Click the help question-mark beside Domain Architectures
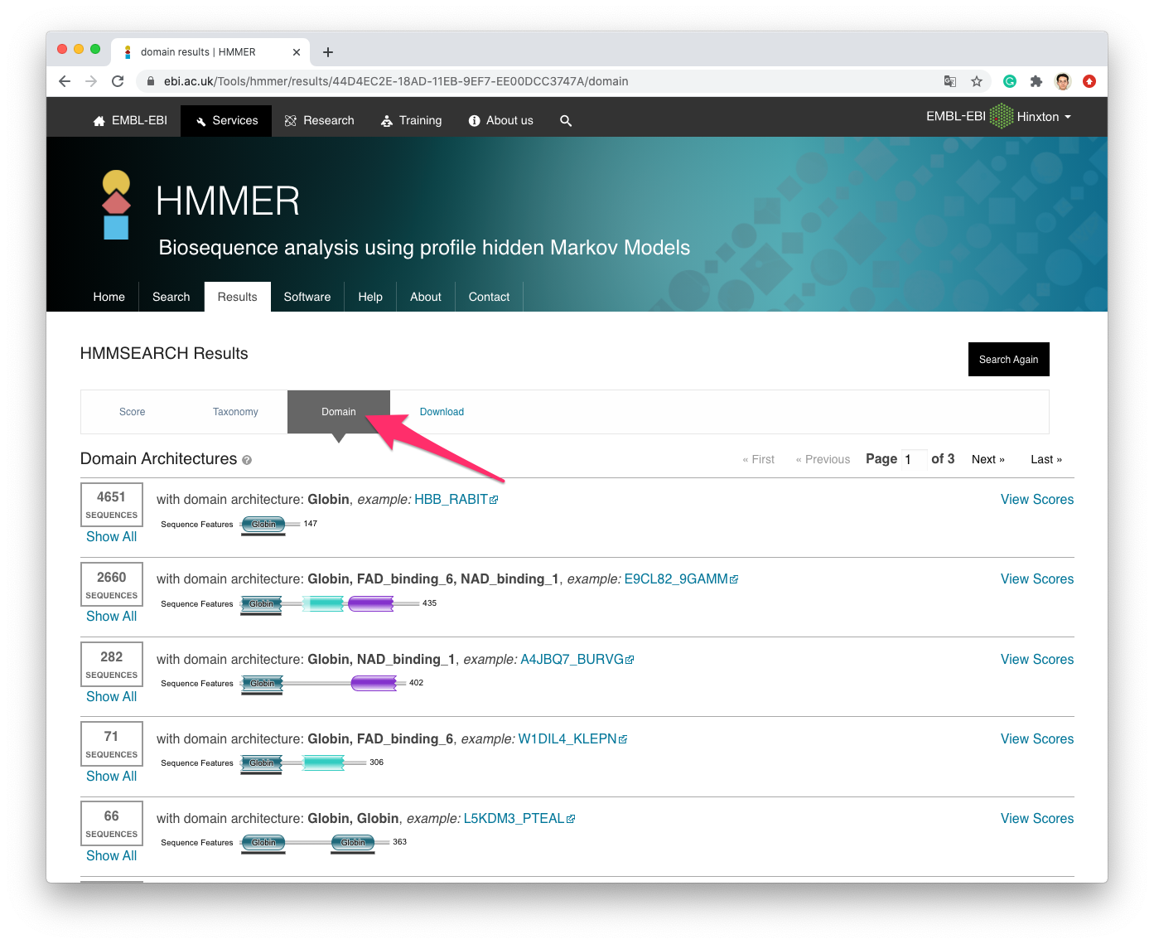This screenshot has height=944, width=1154. click(246, 459)
